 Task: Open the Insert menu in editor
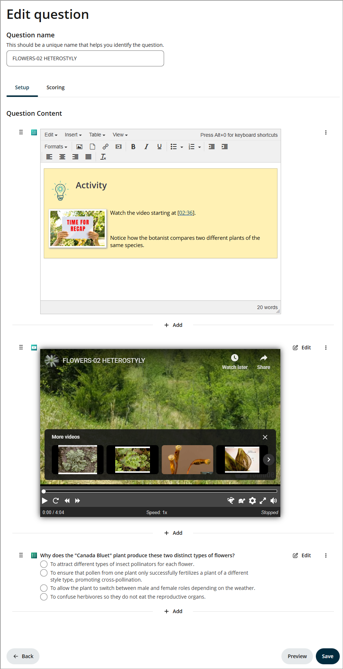73,135
